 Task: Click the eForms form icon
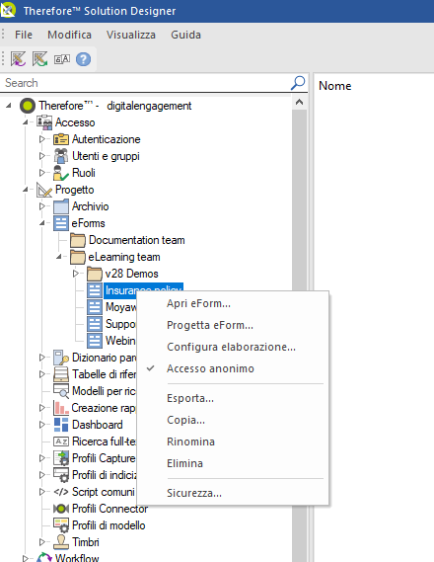61,223
